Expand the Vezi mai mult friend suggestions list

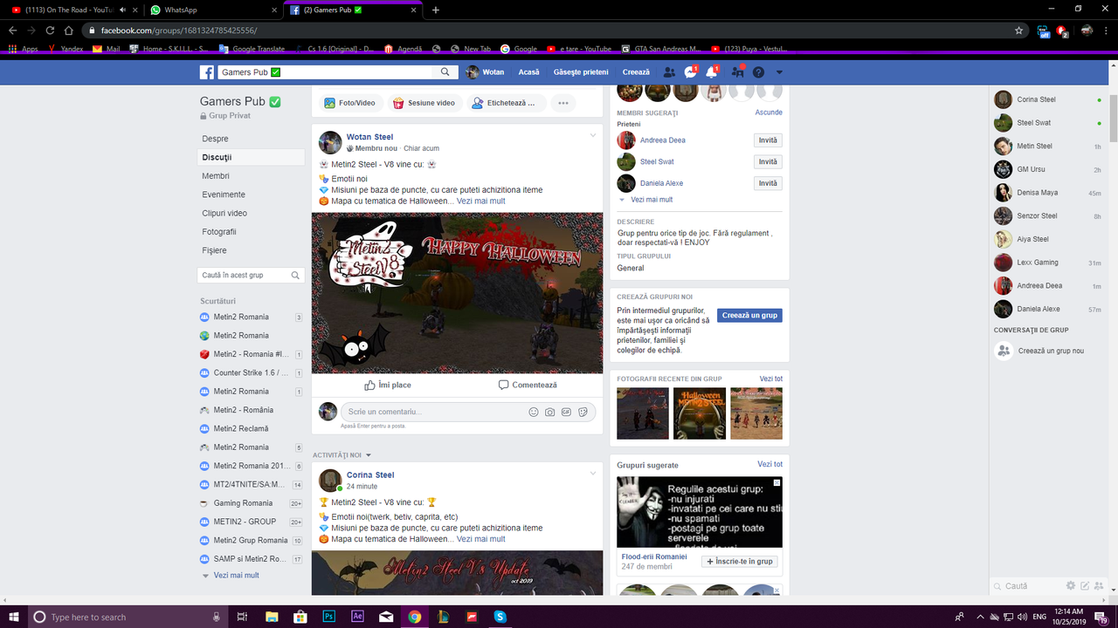(651, 200)
